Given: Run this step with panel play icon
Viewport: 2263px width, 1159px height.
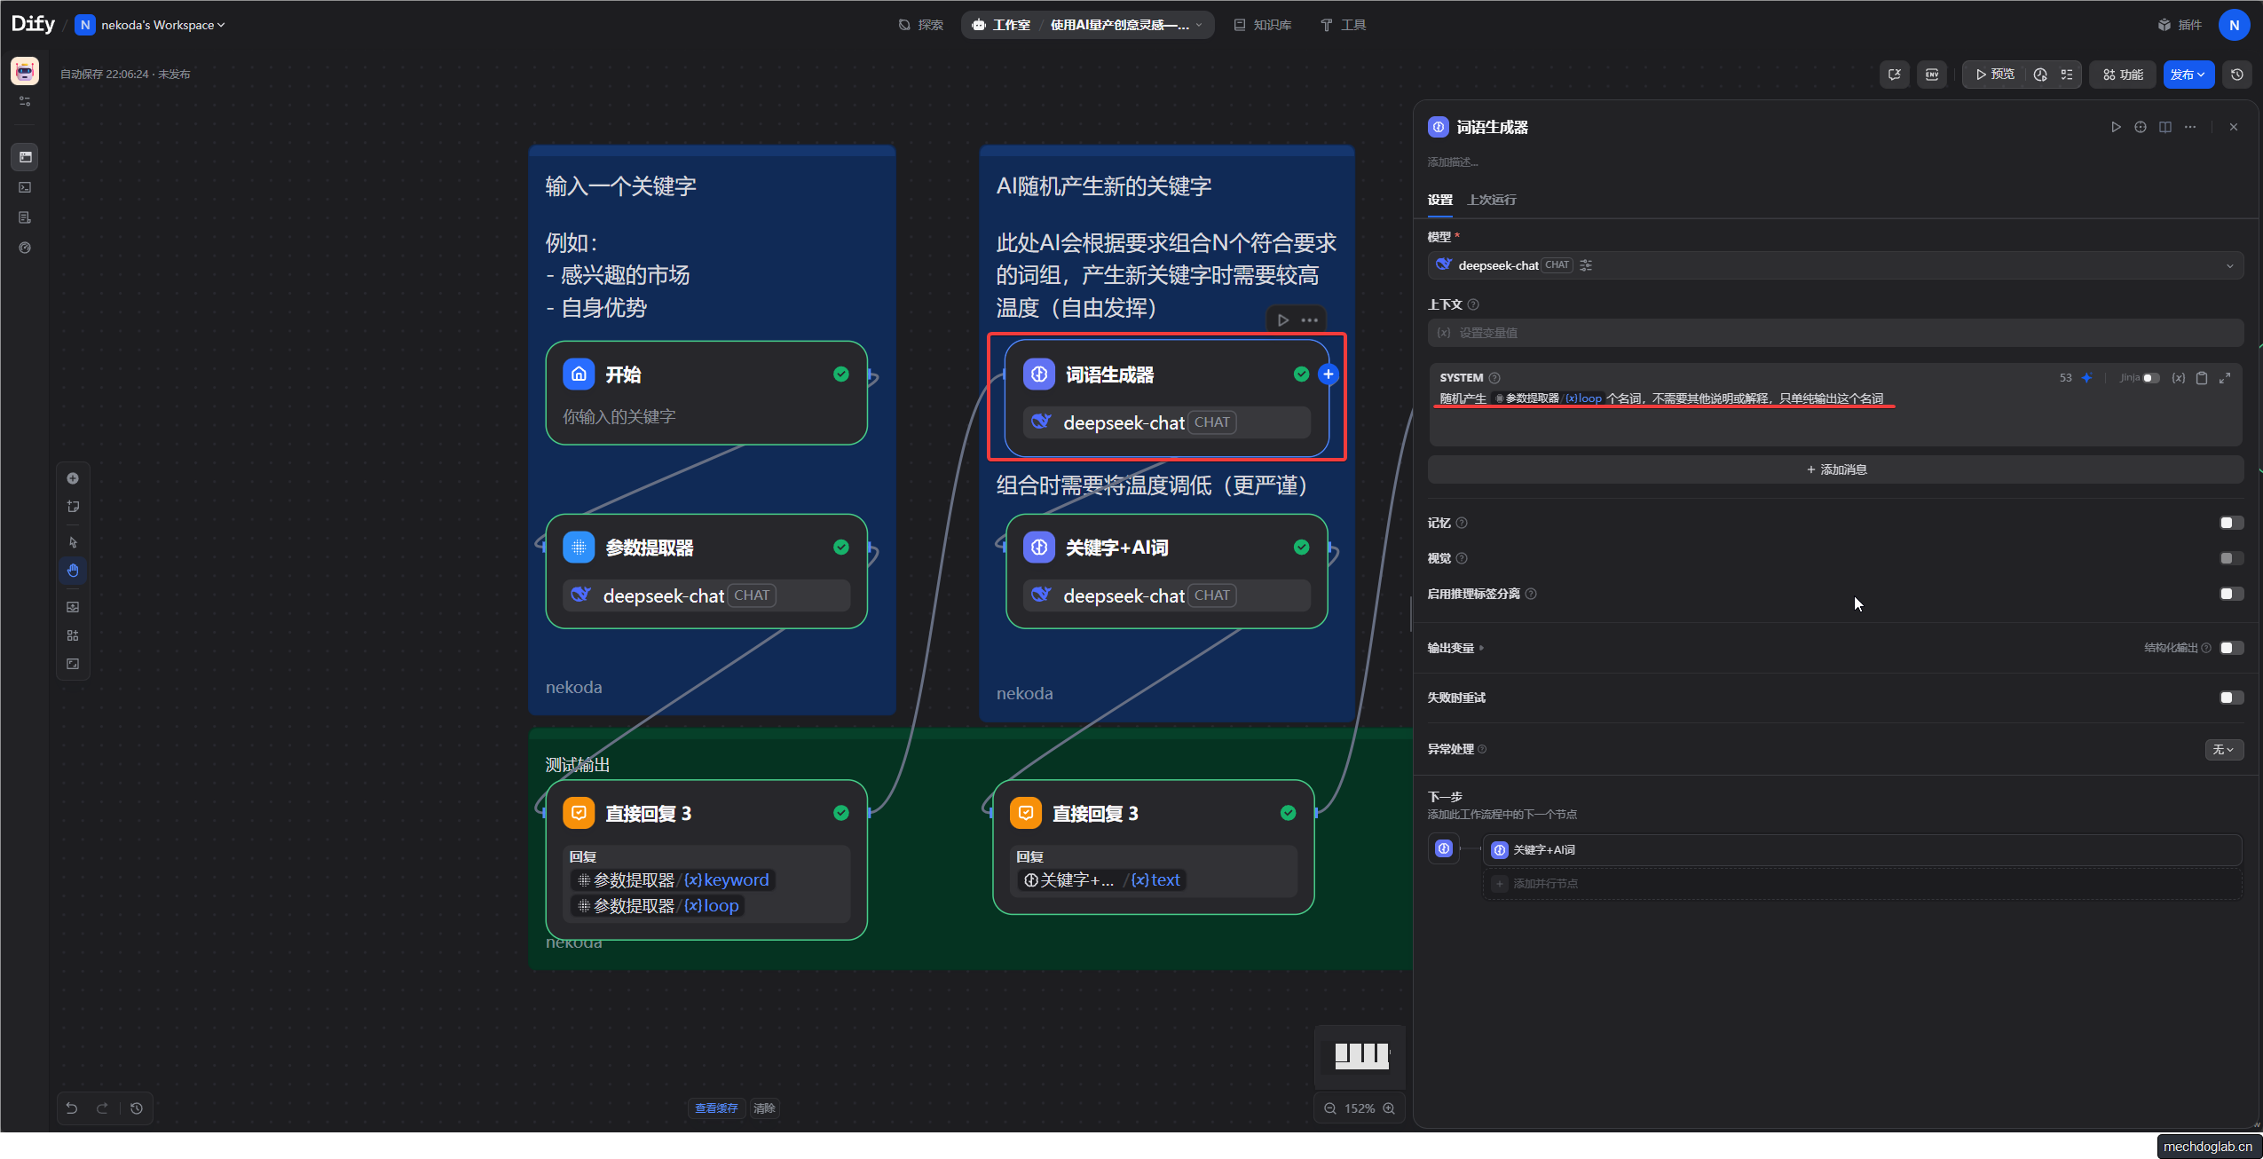Looking at the screenshot, I should point(2116,127).
